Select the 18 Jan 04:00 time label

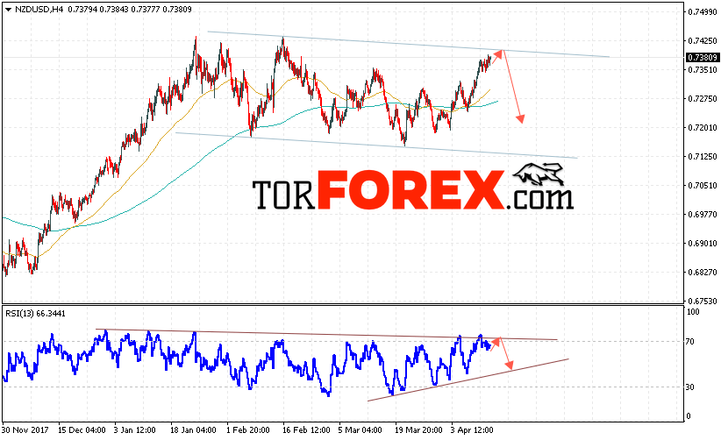coord(193,430)
